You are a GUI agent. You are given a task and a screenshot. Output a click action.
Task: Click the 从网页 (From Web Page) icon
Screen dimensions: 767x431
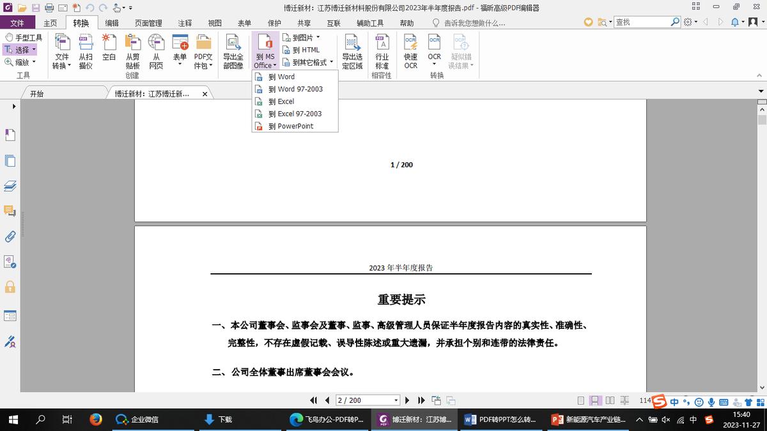point(156,51)
